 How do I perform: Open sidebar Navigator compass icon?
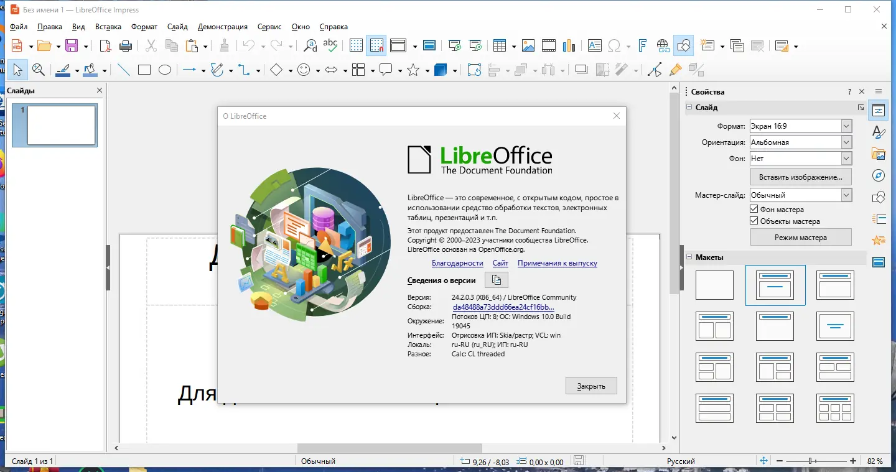(879, 175)
